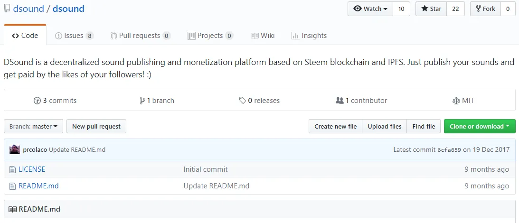Screen dimensions: 519x223
Task: Open the MIT license link
Action: tap(463, 100)
